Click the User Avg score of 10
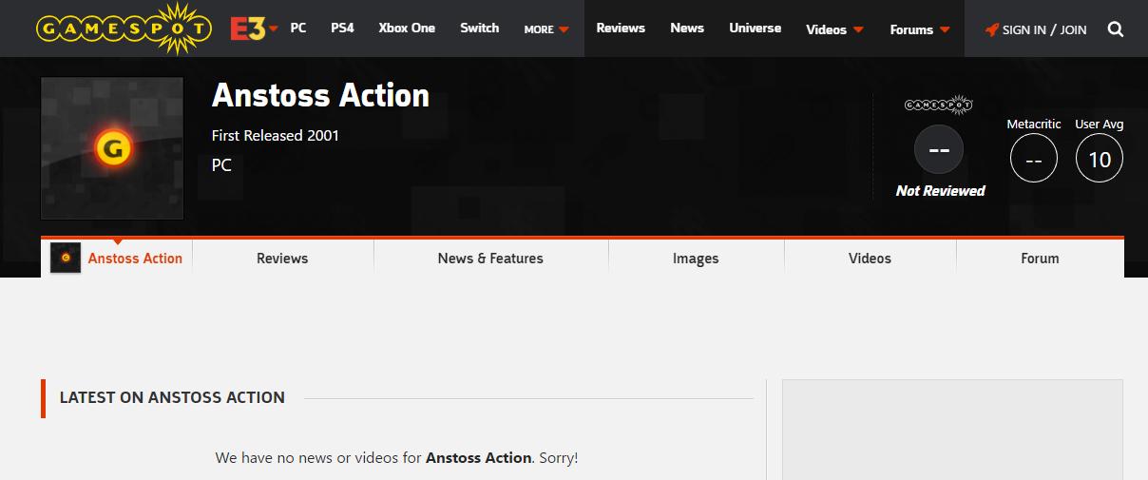 coord(1100,158)
